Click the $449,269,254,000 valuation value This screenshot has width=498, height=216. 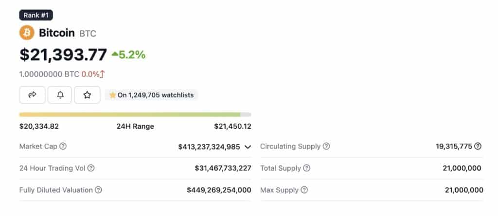click(x=219, y=190)
